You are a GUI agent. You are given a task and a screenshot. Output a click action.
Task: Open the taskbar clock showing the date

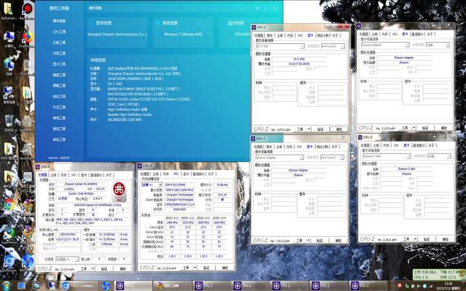(448, 286)
